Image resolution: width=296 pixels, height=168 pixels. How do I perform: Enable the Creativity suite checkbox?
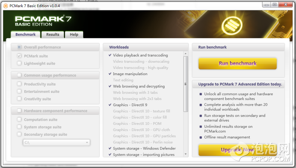click(19, 99)
